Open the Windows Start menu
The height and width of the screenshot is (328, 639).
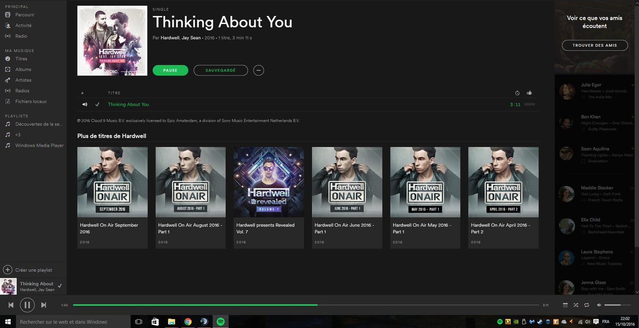(7, 322)
